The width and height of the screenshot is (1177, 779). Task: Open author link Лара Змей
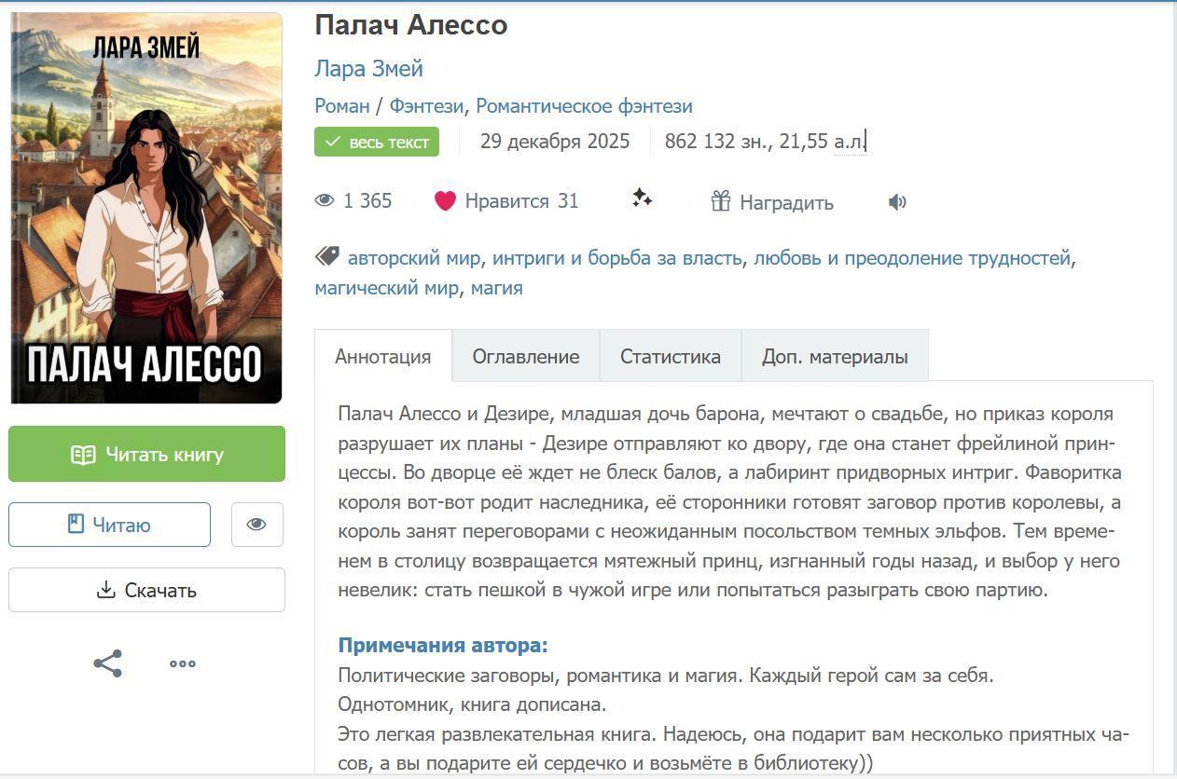coord(368,68)
